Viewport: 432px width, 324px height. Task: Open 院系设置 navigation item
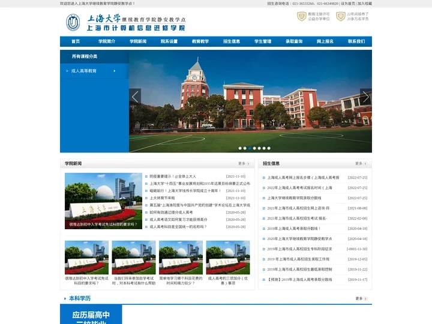pyautogui.click(x=169, y=41)
